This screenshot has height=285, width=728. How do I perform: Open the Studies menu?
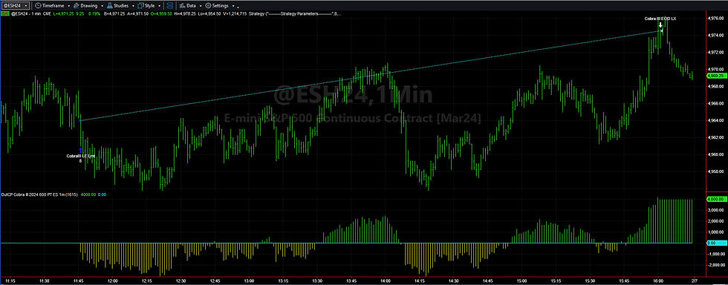click(x=120, y=6)
